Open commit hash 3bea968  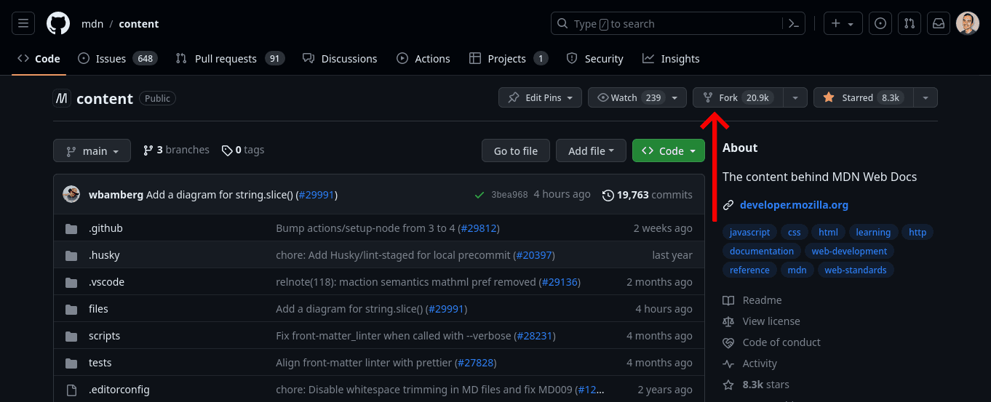(x=509, y=195)
